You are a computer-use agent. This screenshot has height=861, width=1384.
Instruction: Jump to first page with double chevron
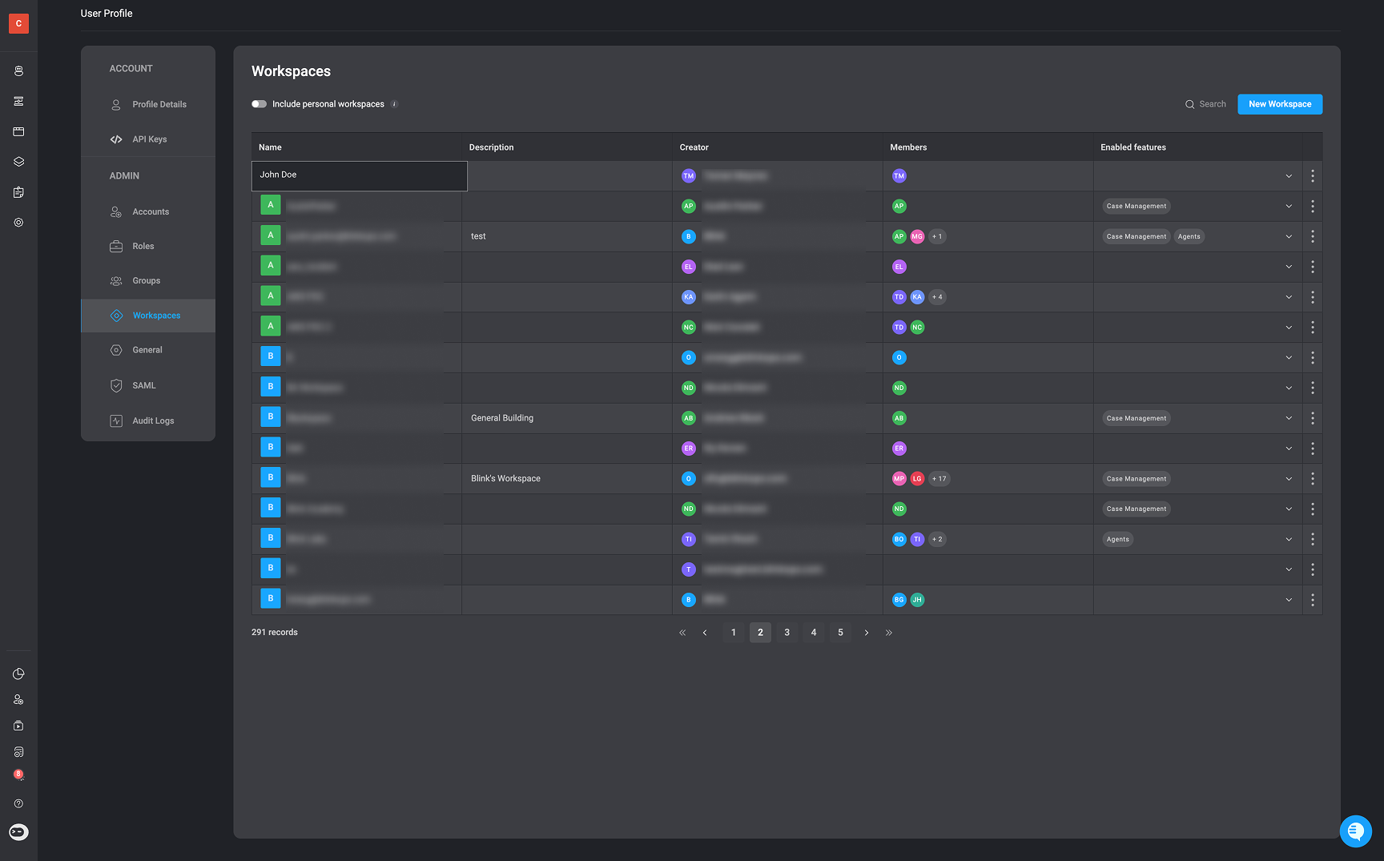(x=682, y=633)
